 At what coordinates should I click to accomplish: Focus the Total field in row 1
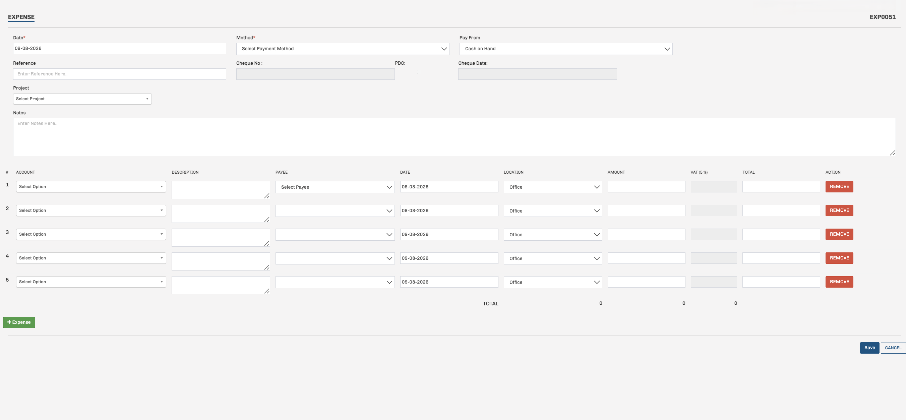pos(781,187)
